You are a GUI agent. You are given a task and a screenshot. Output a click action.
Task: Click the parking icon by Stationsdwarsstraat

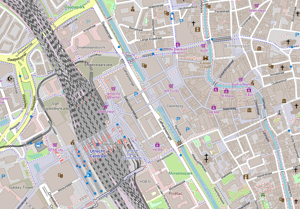[x=136, y=94]
